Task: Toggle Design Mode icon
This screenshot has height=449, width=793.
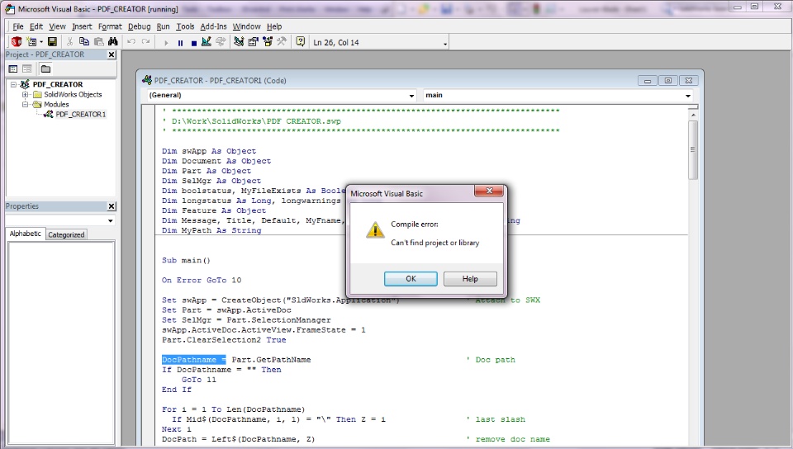Action: click(x=207, y=42)
